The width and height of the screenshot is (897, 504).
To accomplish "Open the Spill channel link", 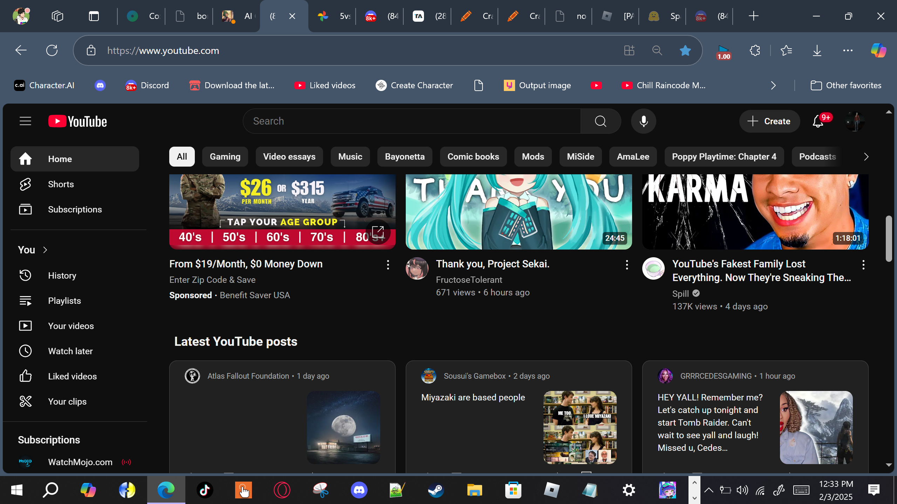I will click(680, 294).
